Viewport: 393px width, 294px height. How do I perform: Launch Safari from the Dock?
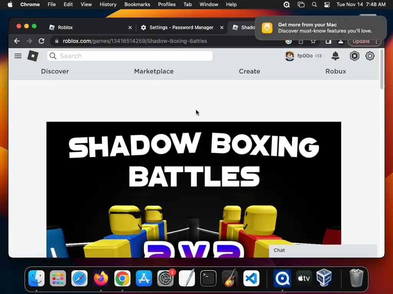(79, 278)
